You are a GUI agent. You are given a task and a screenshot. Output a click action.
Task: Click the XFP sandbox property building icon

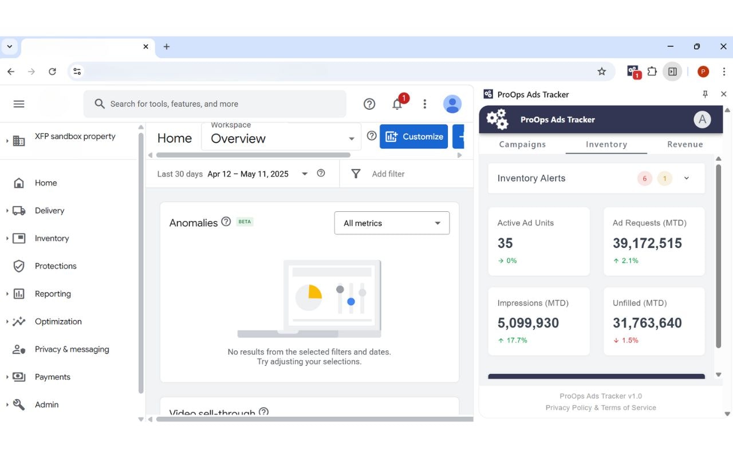tap(19, 141)
